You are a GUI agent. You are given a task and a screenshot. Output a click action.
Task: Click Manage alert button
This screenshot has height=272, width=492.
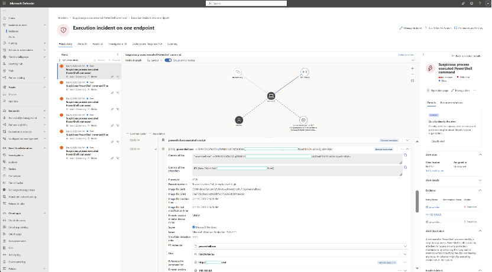click(460, 90)
